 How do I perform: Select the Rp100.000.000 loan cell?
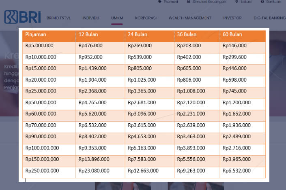coord(49,150)
